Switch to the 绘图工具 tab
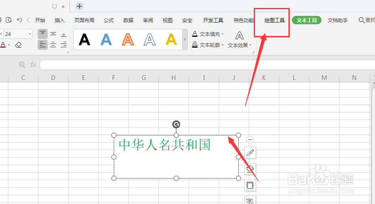Screen dimensions: 375x204 [x=275, y=20]
